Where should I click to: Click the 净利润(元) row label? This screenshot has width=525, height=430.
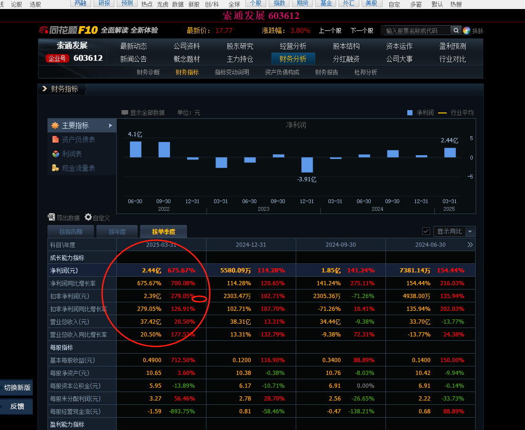(x=64, y=271)
